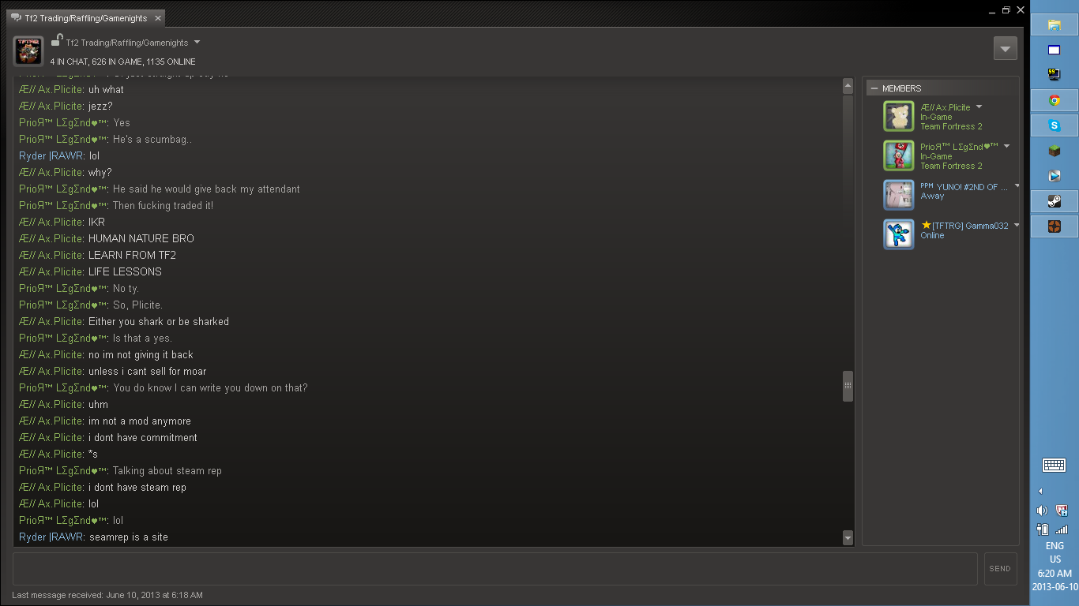Open the touch keyboard icon in taskbar

(x=1054, y=465)
